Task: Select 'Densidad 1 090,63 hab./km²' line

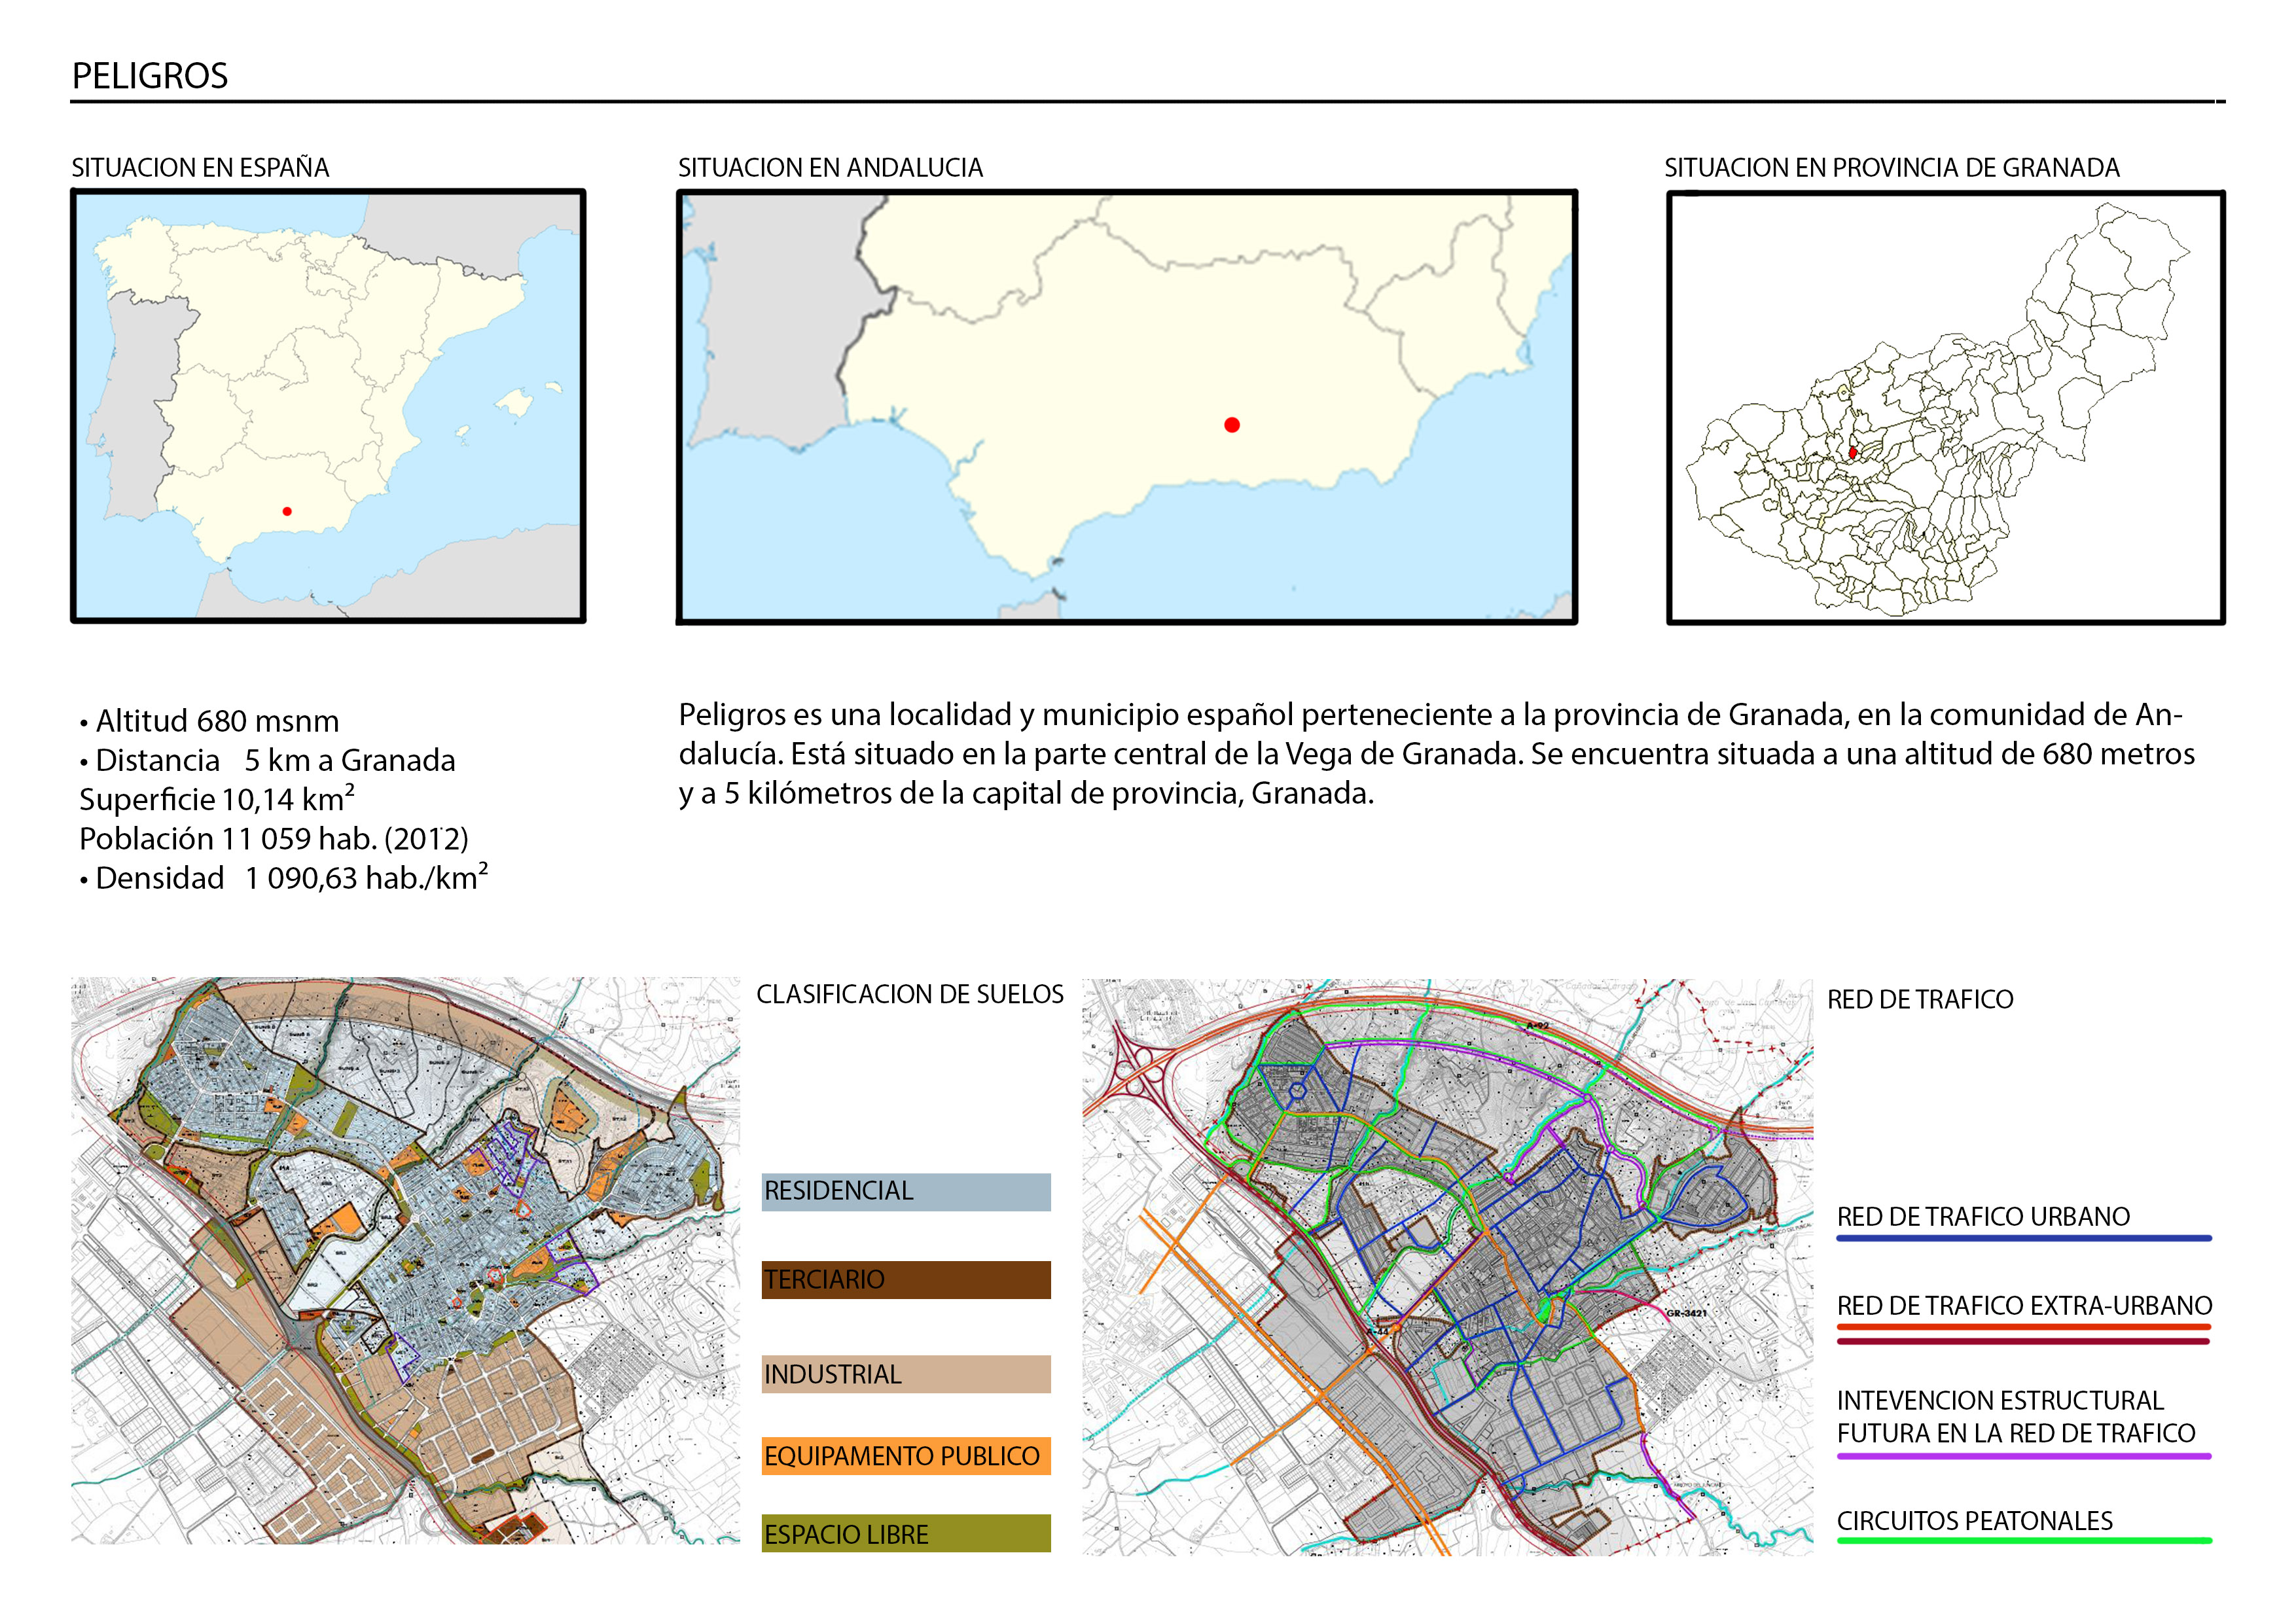Action: click(284, 877)
